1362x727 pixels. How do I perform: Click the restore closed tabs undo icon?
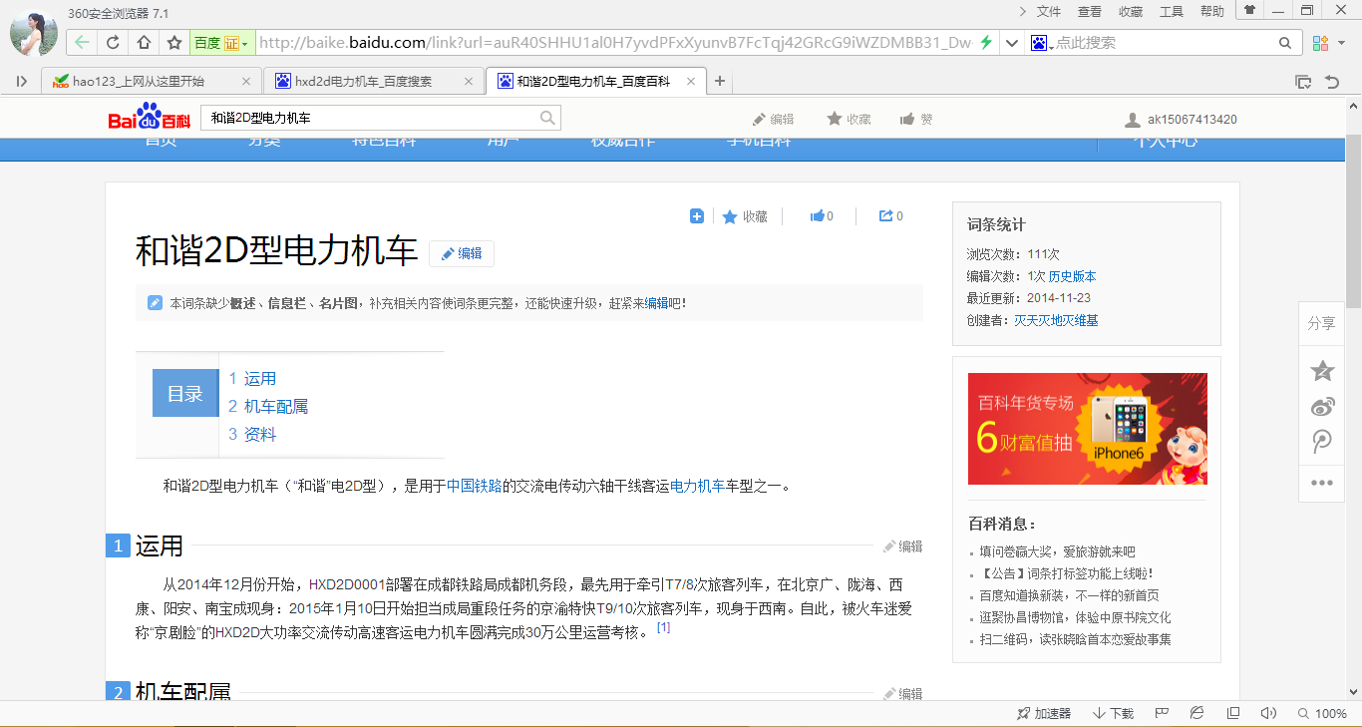point(1332,82)
